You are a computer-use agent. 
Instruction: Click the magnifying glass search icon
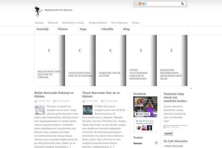(182, 4)
